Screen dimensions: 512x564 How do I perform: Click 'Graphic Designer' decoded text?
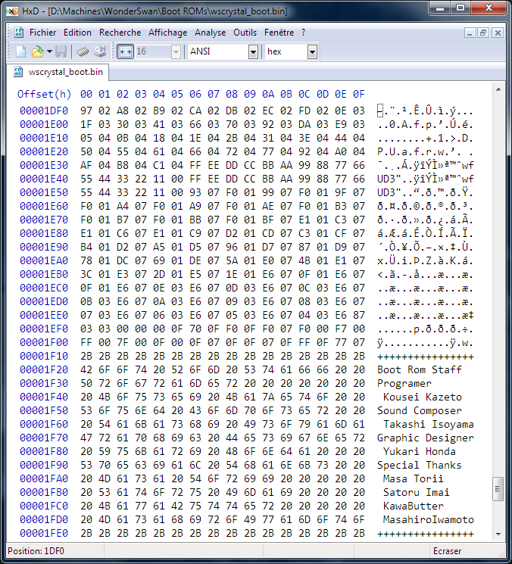(426, 438)
